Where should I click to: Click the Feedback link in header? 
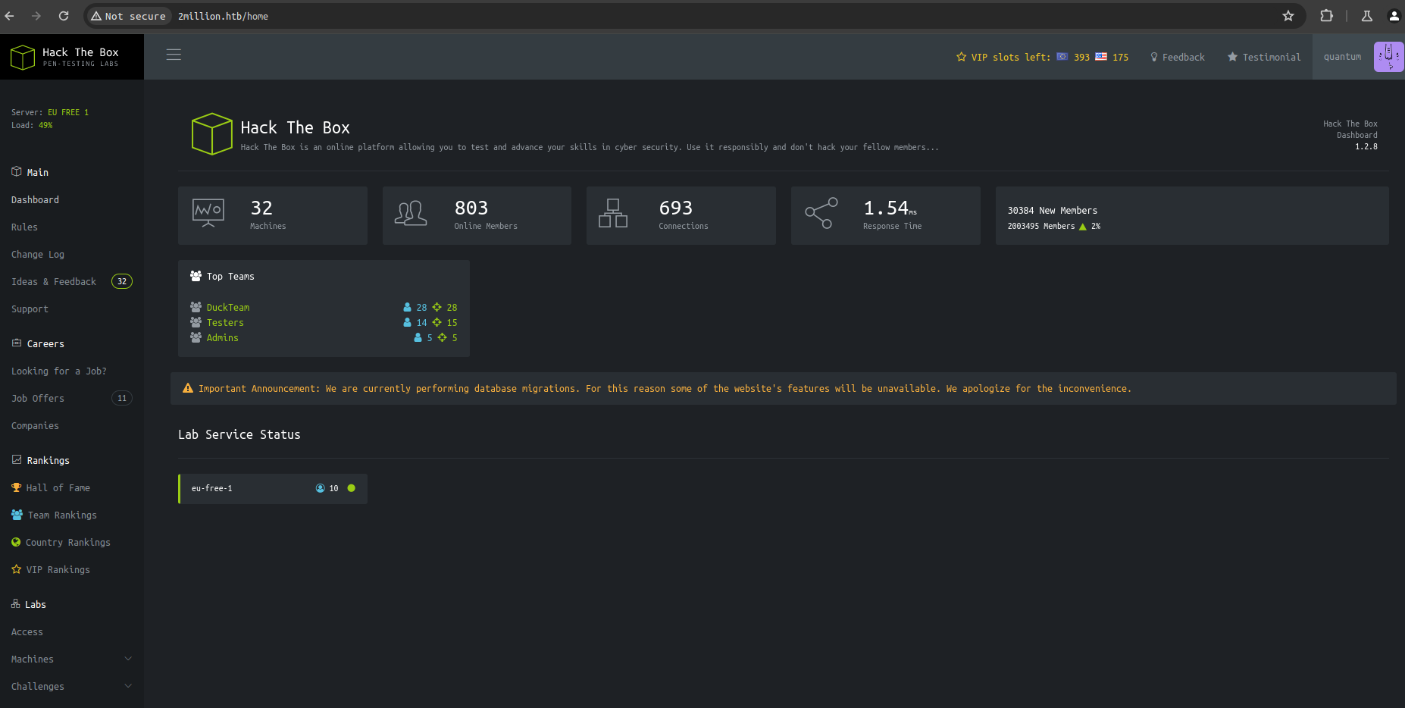1178,57
